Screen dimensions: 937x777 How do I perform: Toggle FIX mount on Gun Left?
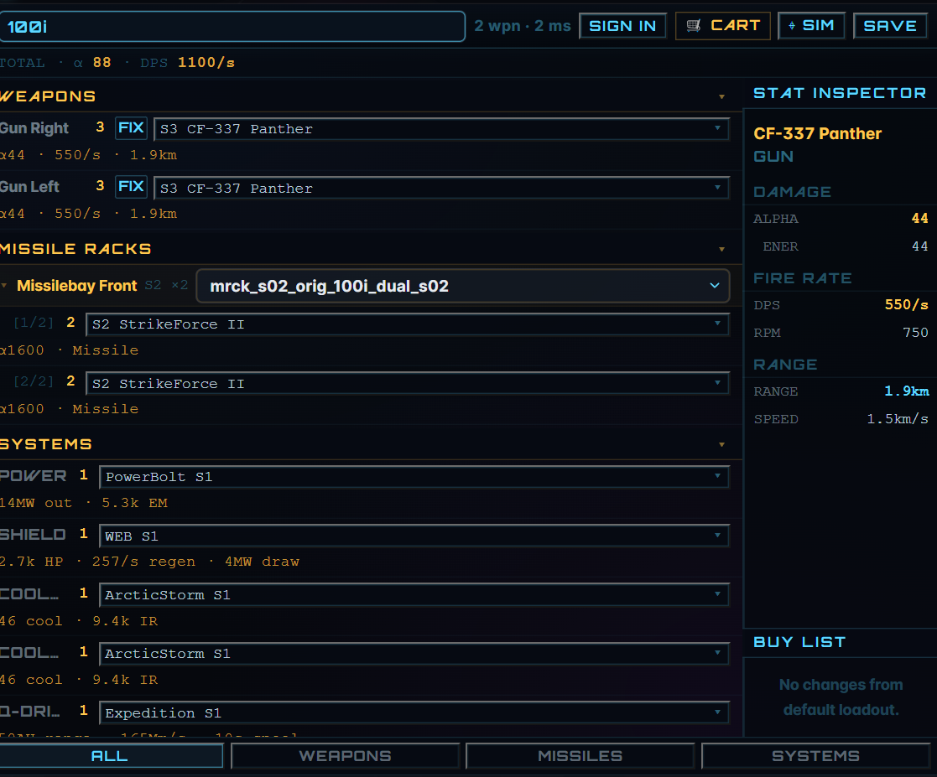coord(131,186)
